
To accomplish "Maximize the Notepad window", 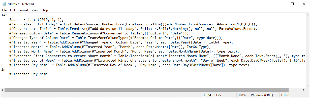I will pyautogui.click(x=292, y=4).
